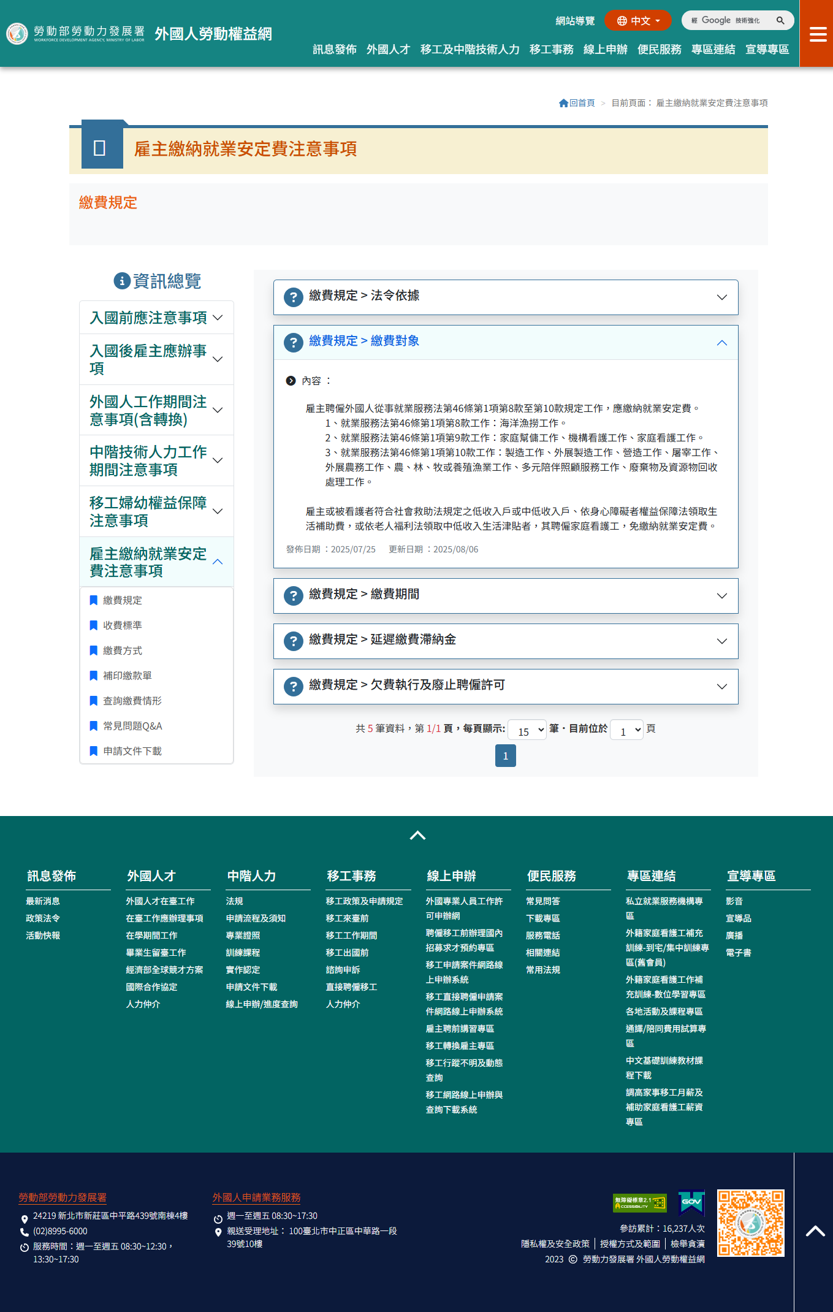Image resolution: width=833 pixels, height=1312 pixels.
Task: Expand the 繳費規定 > 法令依據 accordion
Action: [x=506, y=297]
